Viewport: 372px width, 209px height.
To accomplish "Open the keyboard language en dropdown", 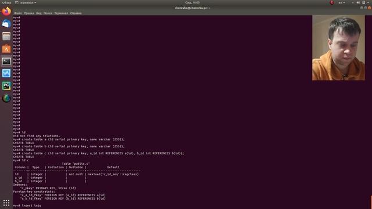I will point(342,2).
